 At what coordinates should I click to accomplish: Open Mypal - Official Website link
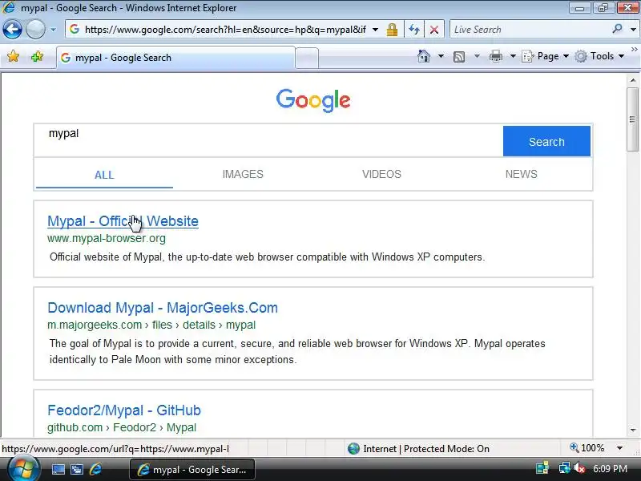(123, 221)
